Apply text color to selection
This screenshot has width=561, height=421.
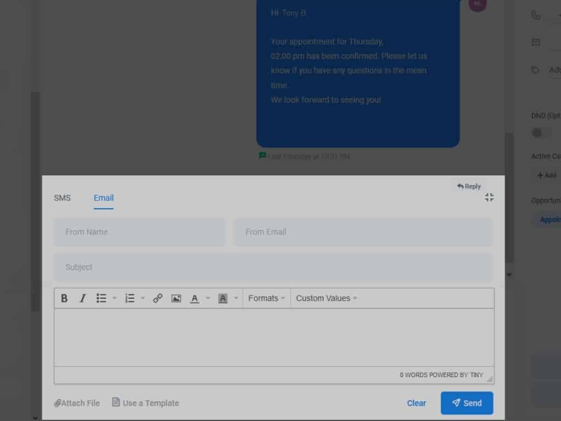(194, 298)
